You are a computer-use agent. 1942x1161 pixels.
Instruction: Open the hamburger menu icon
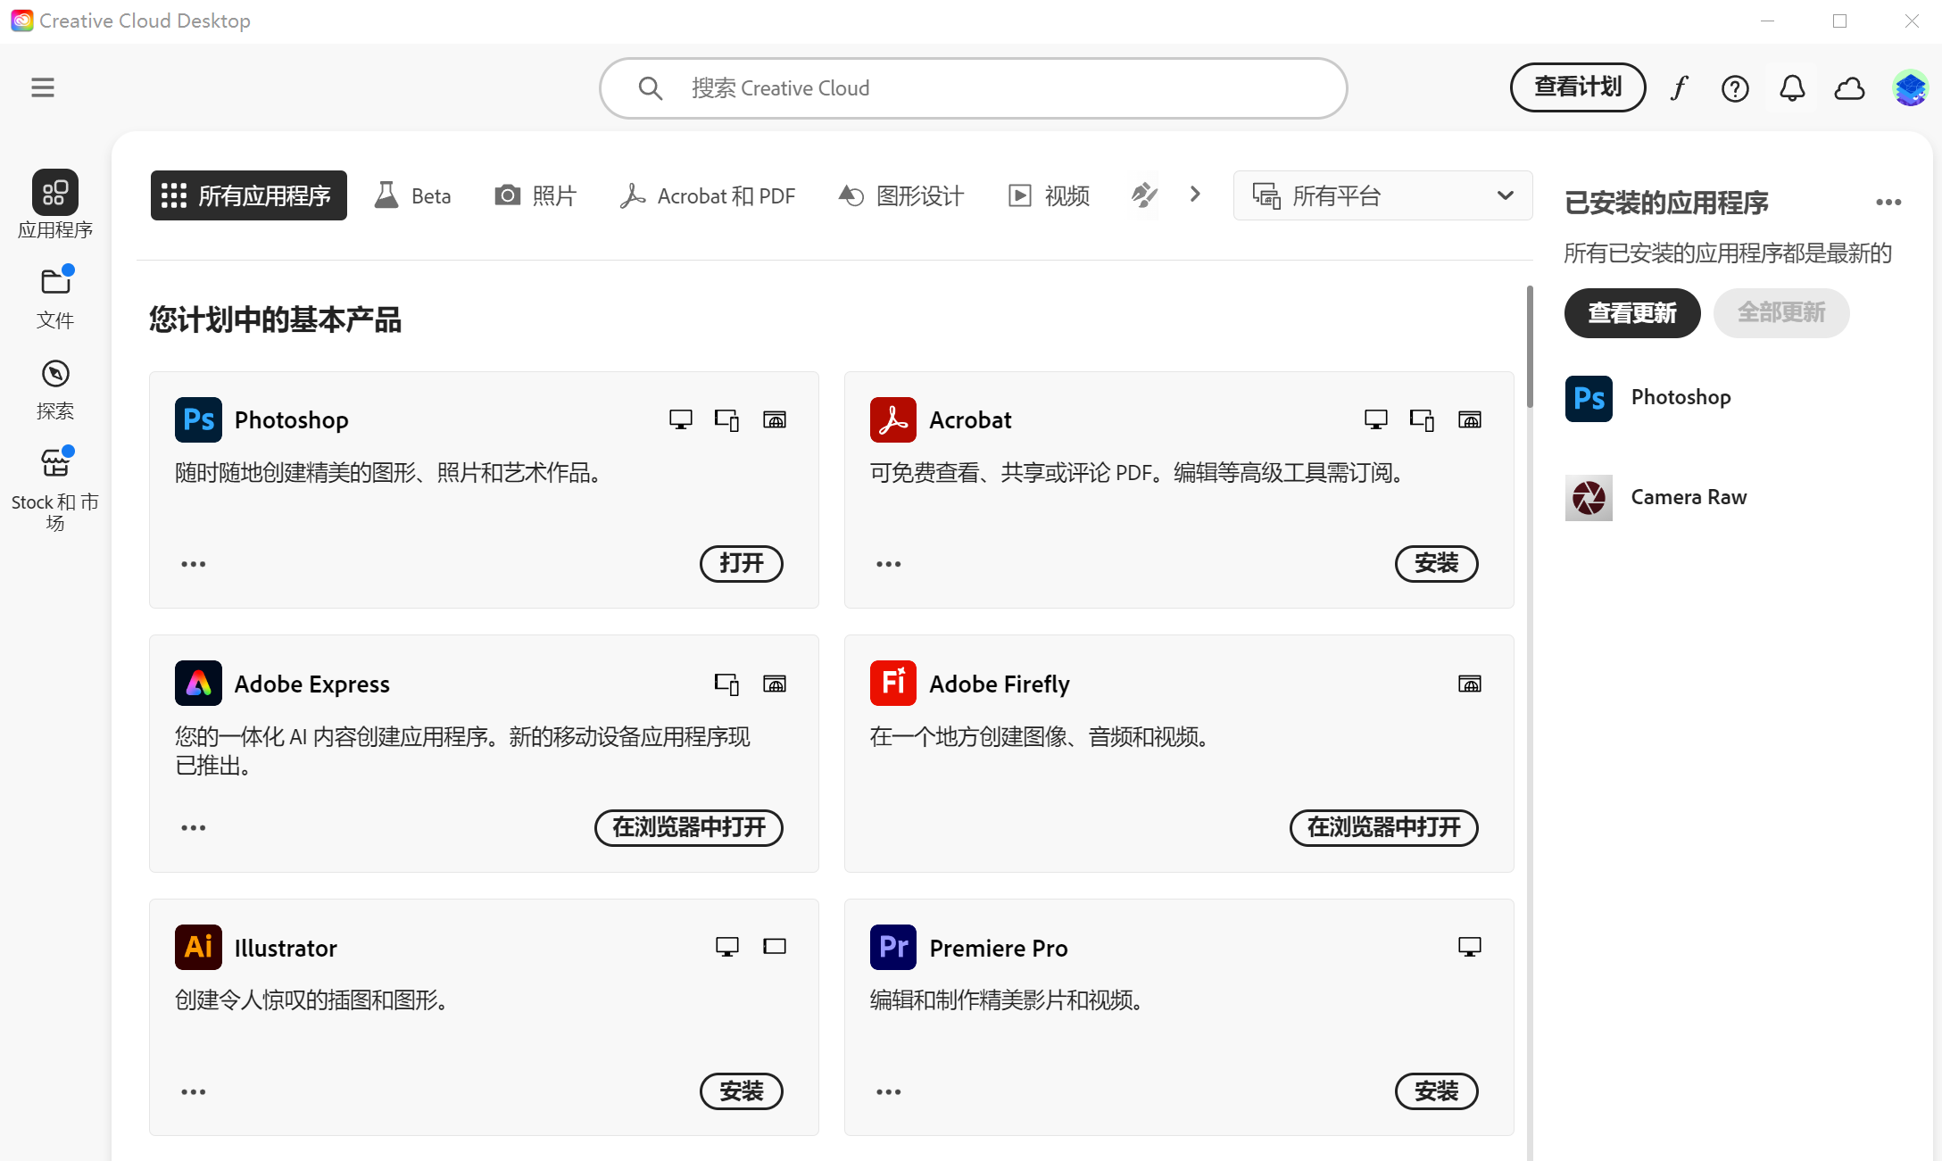42,87
